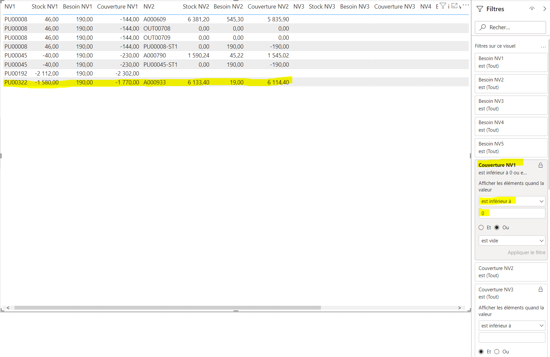Sort by Besoin NV1 column header
Screen dimensions: 550x357
click(x=77, y=7)
